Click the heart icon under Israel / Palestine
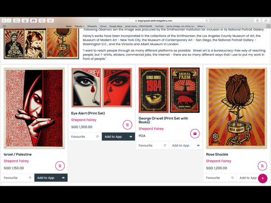Screen dimensions: 271x203 (x=30, y=178)
